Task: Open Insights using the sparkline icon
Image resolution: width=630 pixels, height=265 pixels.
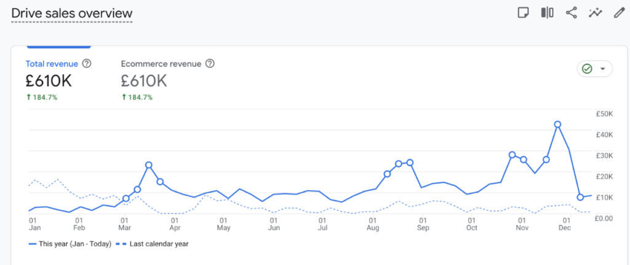Action: (595, 13)
